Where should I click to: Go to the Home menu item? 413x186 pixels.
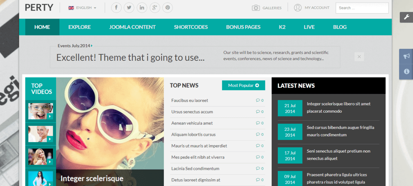pyautogui.click(x=42, y=27)
